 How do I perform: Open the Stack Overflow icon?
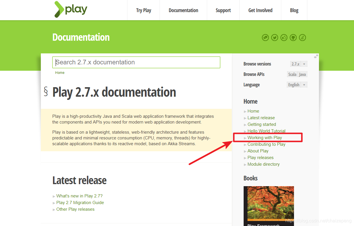pyautogui.click(x=302, y=38)
